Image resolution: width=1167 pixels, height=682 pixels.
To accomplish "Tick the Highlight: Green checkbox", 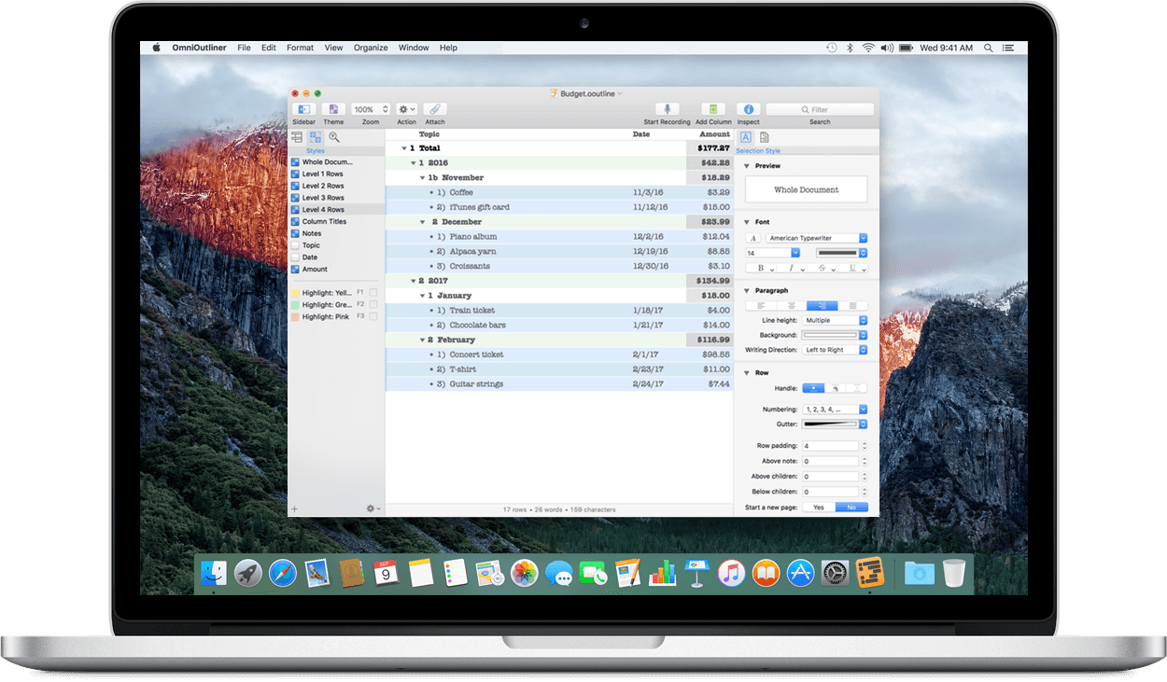I will tap(373, 305).
